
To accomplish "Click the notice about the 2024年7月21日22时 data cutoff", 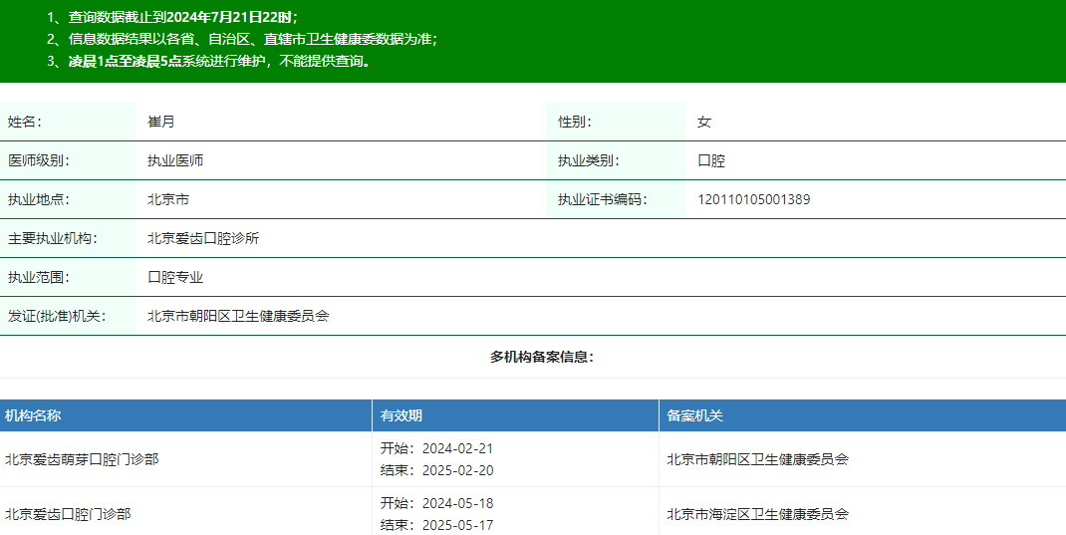I will [172, 17].
